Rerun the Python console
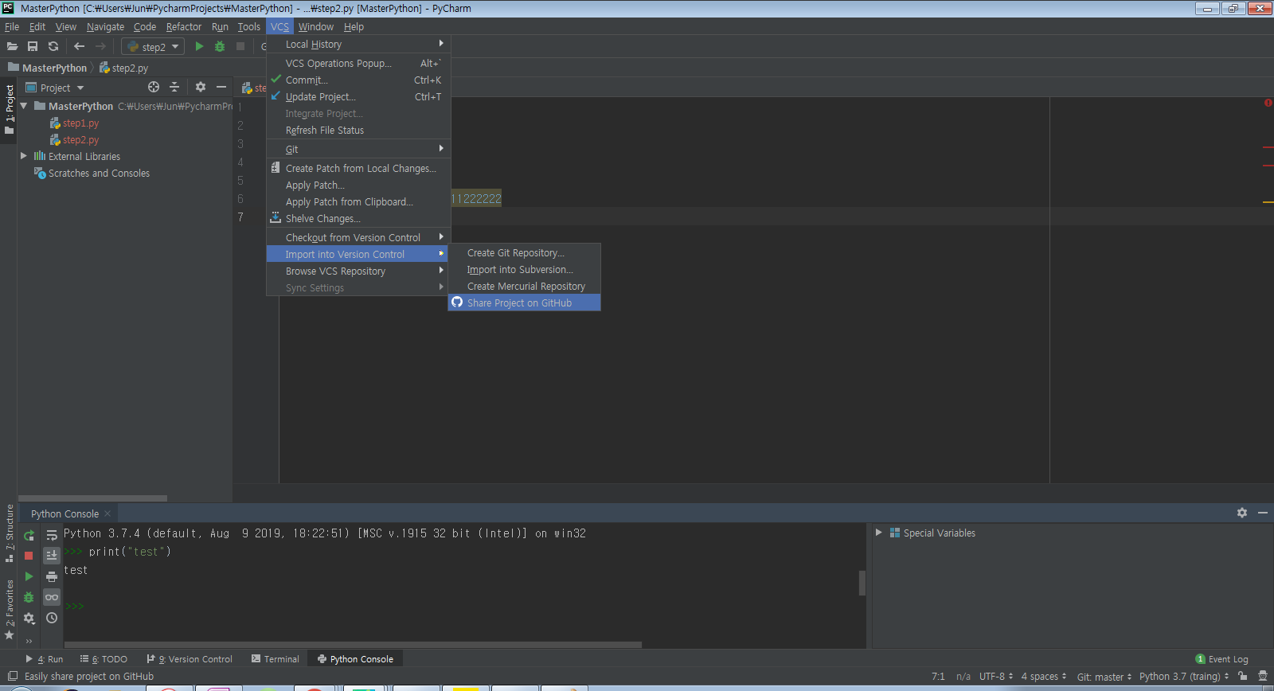1274x691 pixels. tap(29, 535)
